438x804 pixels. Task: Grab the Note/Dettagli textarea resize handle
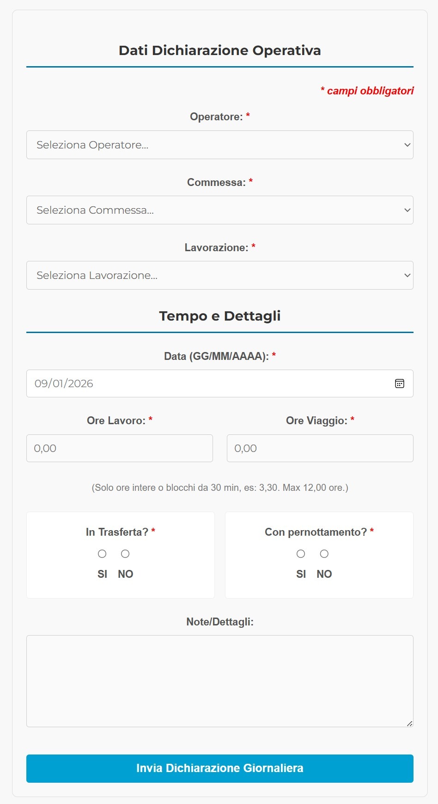409,724
